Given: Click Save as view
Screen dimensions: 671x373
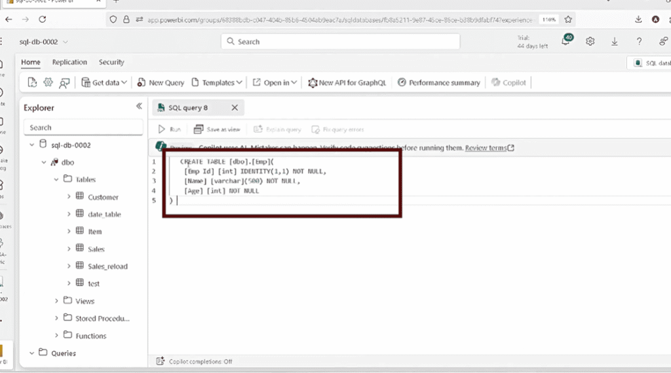Looking at the screenshot, I should (x=216, y=129).
